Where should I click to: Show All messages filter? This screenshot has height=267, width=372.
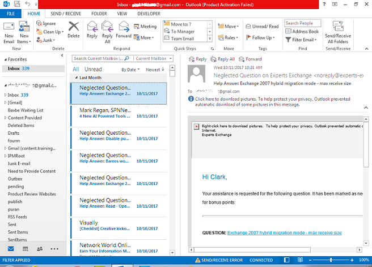click(75, 70)
